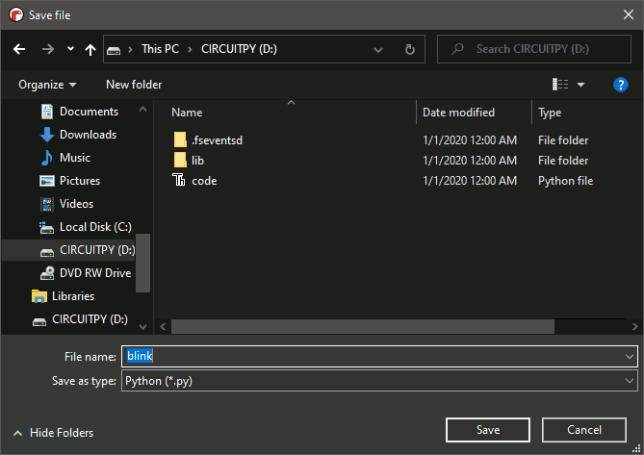Open Downloads in the navigation pane
Screen dimensions: 644x455
(88, 135)
